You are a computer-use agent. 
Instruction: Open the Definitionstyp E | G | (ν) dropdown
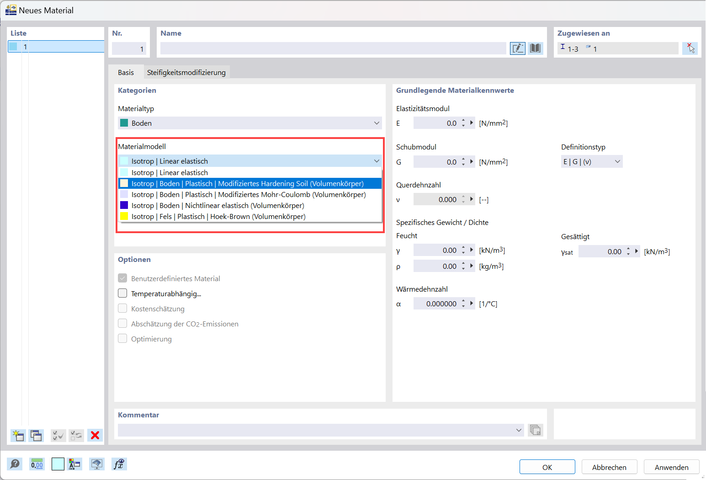pos(592,162)
